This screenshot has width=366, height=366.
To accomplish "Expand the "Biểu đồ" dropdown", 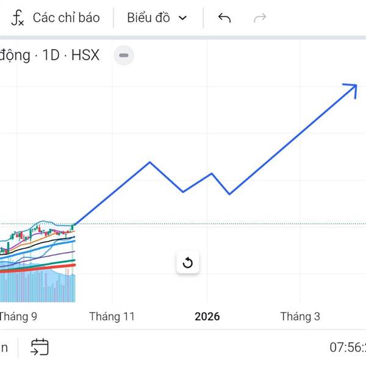I will (156, 18).
